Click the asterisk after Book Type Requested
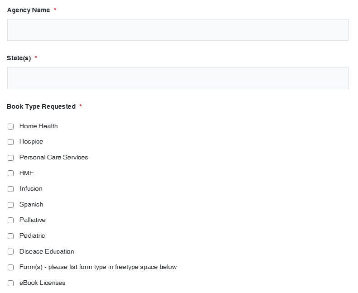The width and height of the screenshot is (358, 293). click(81, 106)
